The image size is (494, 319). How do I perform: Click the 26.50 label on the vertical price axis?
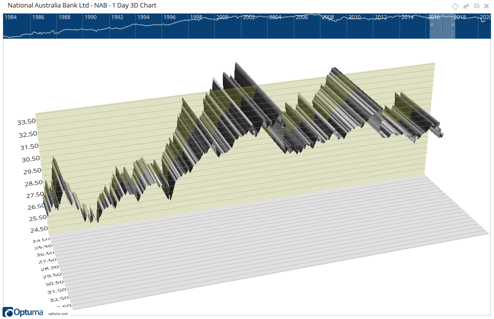[x=37, y=206]
